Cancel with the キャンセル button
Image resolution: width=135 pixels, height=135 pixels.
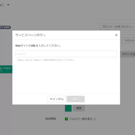coord(57,99)
